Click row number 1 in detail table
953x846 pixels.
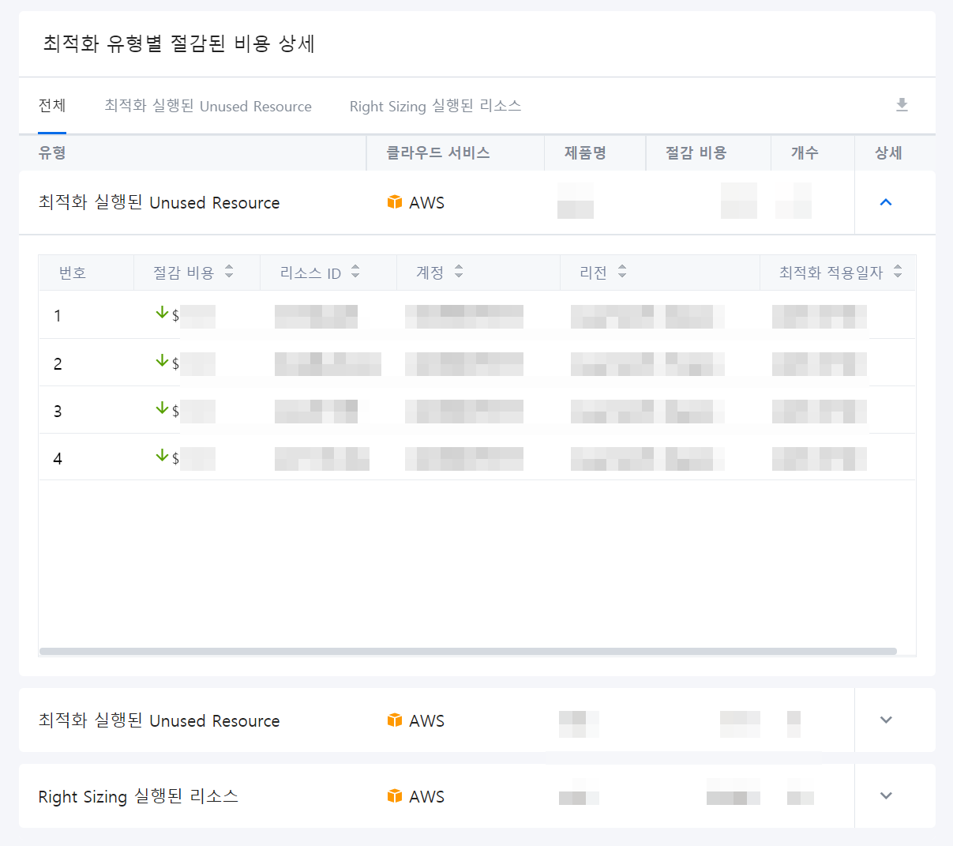58,316
